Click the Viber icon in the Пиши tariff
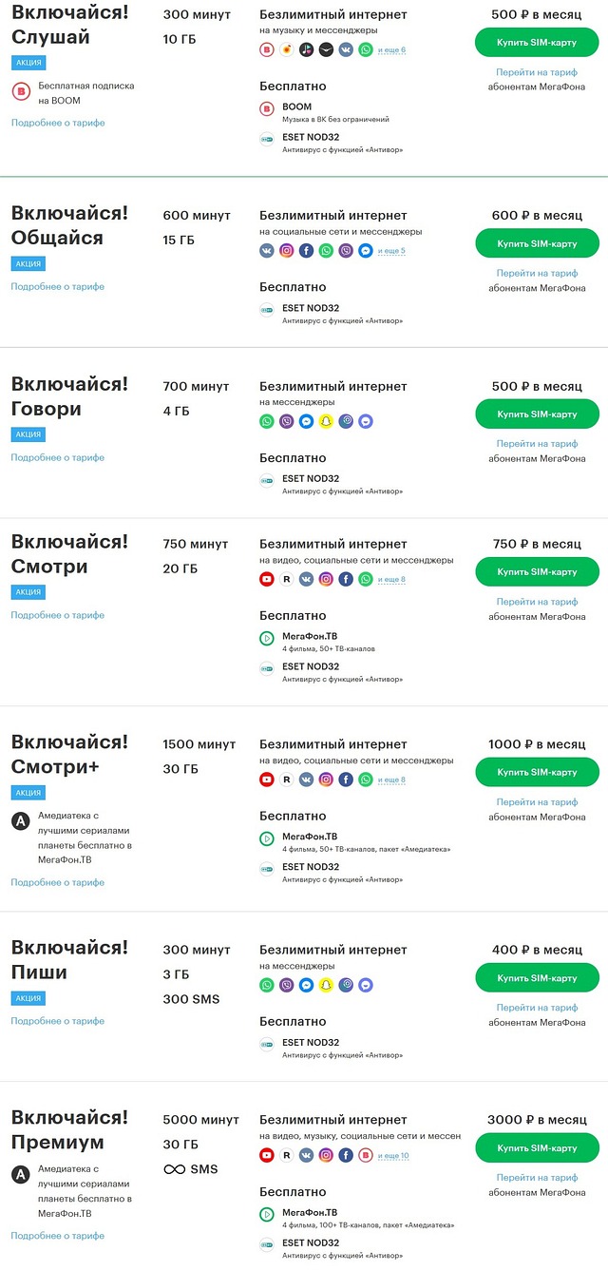This screenshot has width=608, height=1271. (x=287, y=985)
